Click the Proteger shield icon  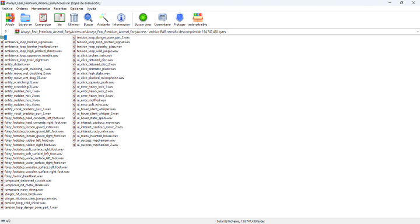click(180, 20)
